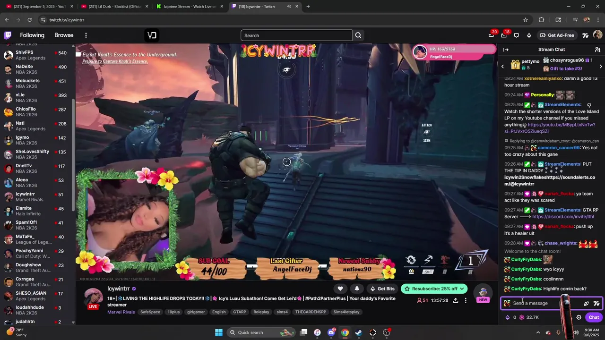Click the Get Bits button below the stream
This screenshot has height=340, width=605.
pyautogui.click(x=382, y=289)
